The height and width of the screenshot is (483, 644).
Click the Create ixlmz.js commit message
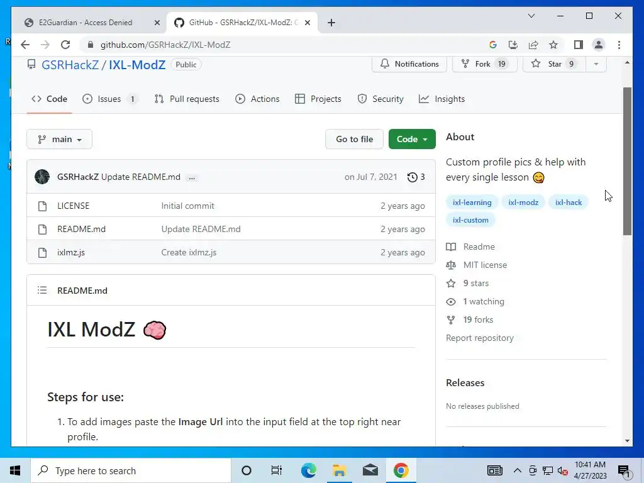click(x=189, y=253)
